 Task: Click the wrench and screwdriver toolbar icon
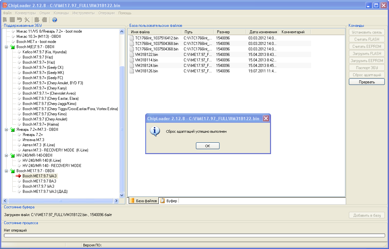(x=27, y=20)
